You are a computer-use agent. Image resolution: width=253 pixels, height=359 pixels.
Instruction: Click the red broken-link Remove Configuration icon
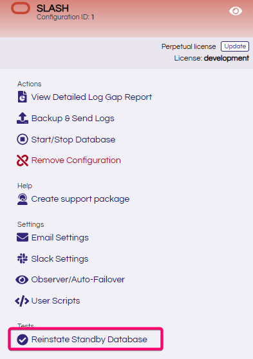(x=23, y=160)
